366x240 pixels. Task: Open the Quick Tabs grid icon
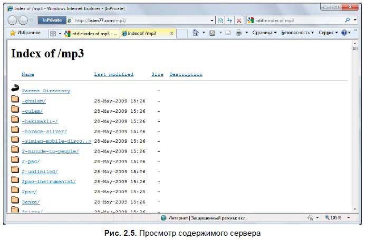[x=53, y=33]
